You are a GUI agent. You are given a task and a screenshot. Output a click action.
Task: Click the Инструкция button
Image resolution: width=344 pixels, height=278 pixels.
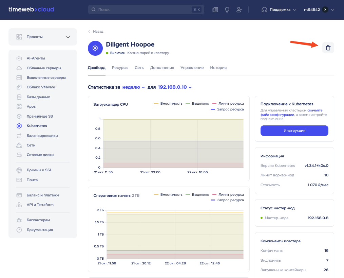click(x=294, y=131)
